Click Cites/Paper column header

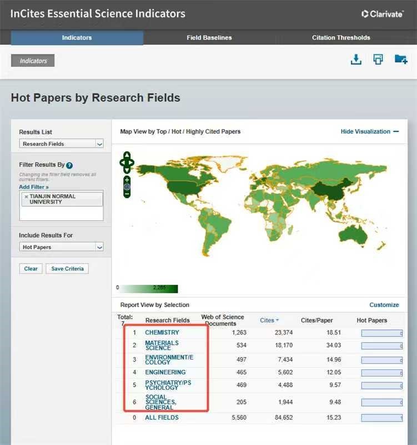click(x=316, y=320)
